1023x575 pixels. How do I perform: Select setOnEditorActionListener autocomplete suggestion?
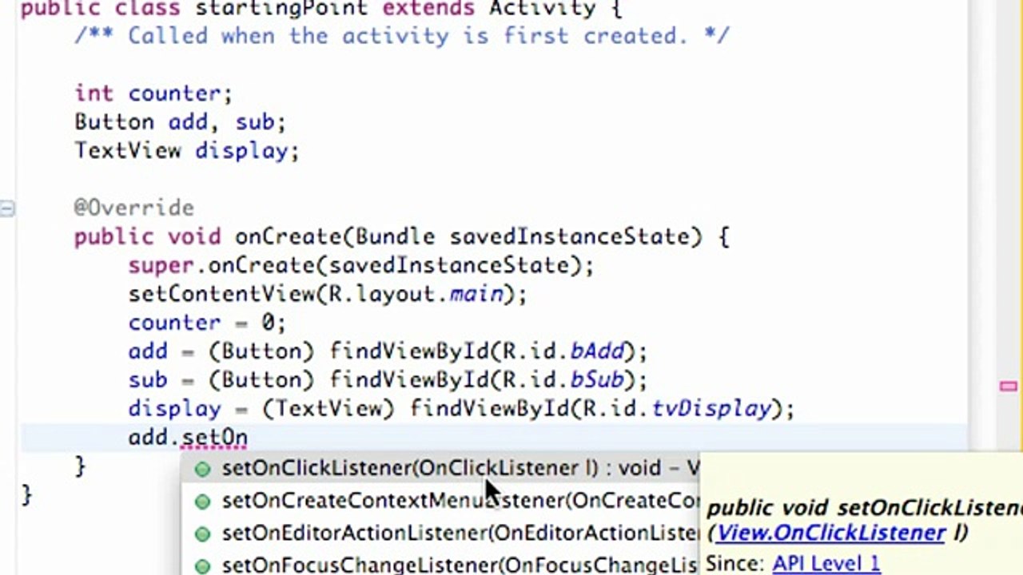click(440, 533)
